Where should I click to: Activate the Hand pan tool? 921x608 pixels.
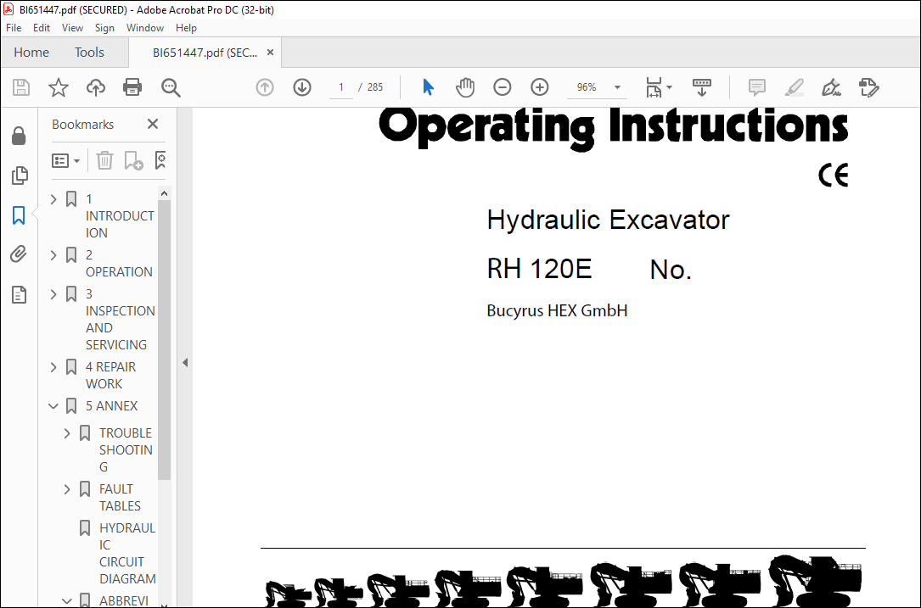tap(464, 87)
